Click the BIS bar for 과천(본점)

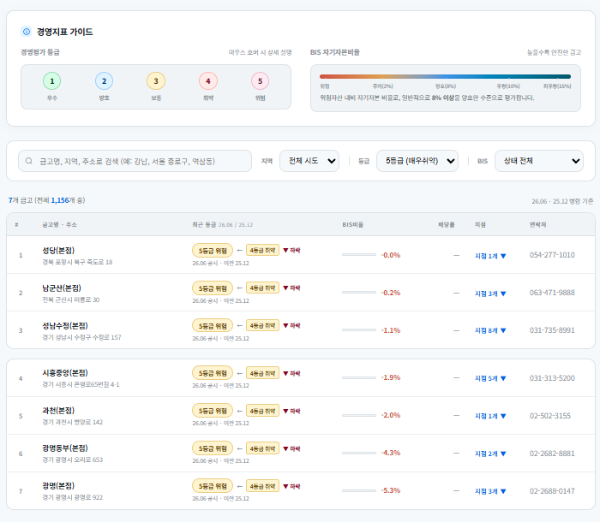coord(359,415)
